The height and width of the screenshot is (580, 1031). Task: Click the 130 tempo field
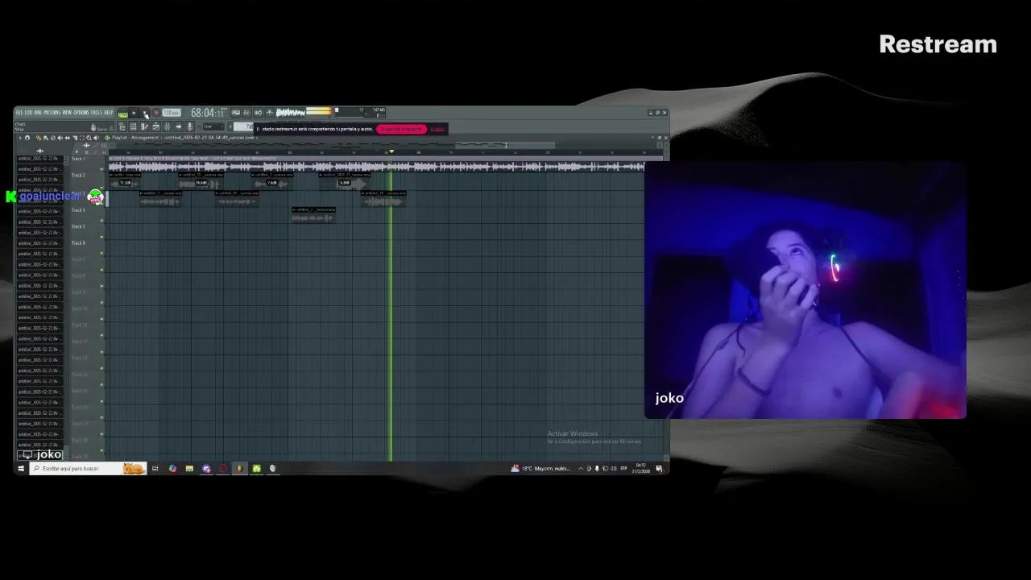pos(172,113)
